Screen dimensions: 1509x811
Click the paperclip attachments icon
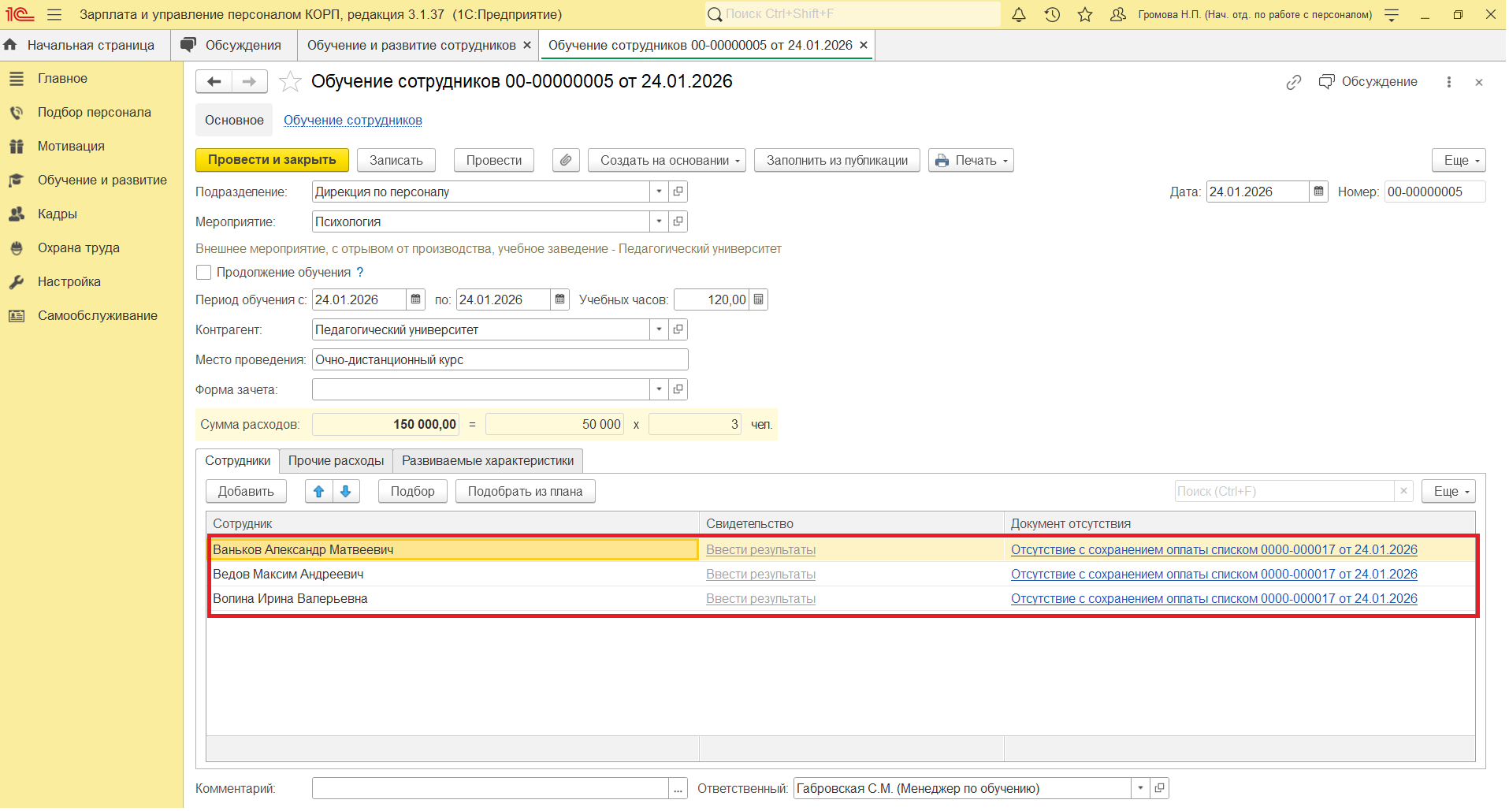click(x=565, y=161)
